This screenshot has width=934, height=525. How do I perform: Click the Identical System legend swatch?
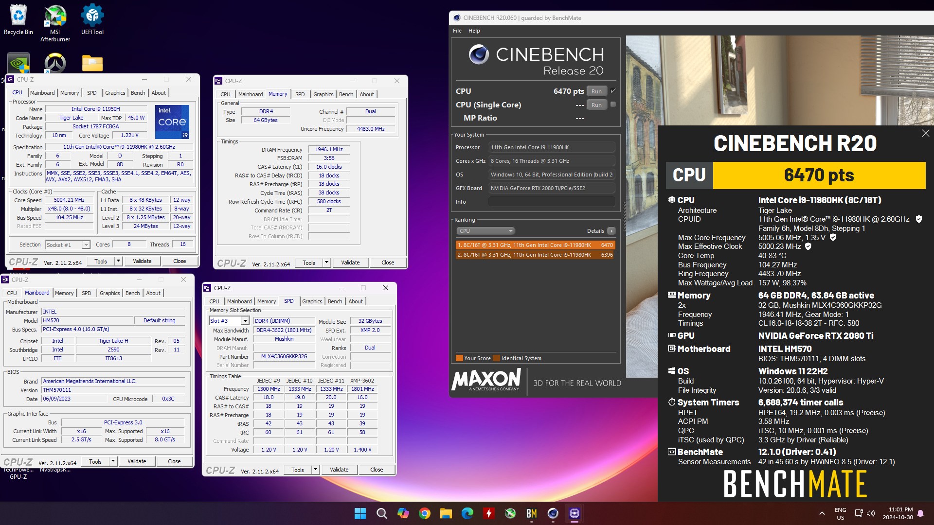click(x=496, y=358)
